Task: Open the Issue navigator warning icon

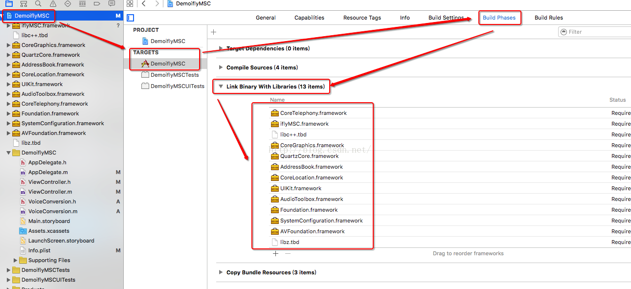Action: click(x=53, y=3)
